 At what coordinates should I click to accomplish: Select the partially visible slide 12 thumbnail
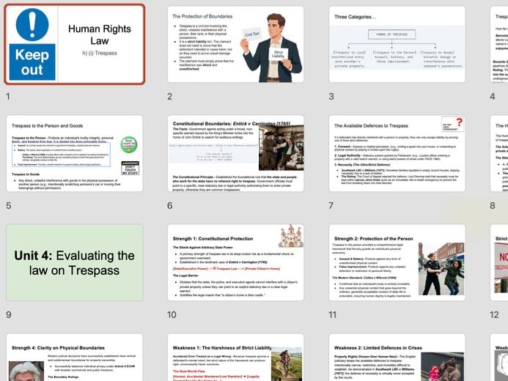click(499, 262)
